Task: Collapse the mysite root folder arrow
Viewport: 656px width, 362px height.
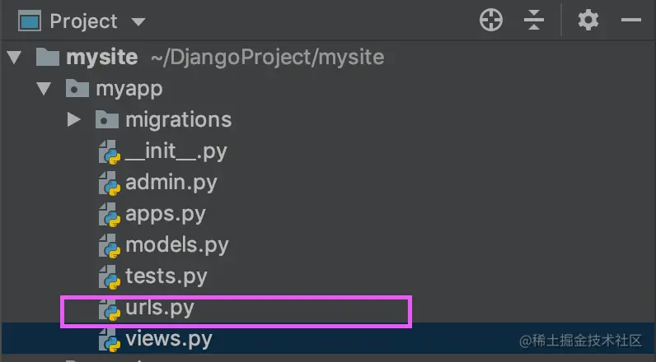Action: coord(14,58)
